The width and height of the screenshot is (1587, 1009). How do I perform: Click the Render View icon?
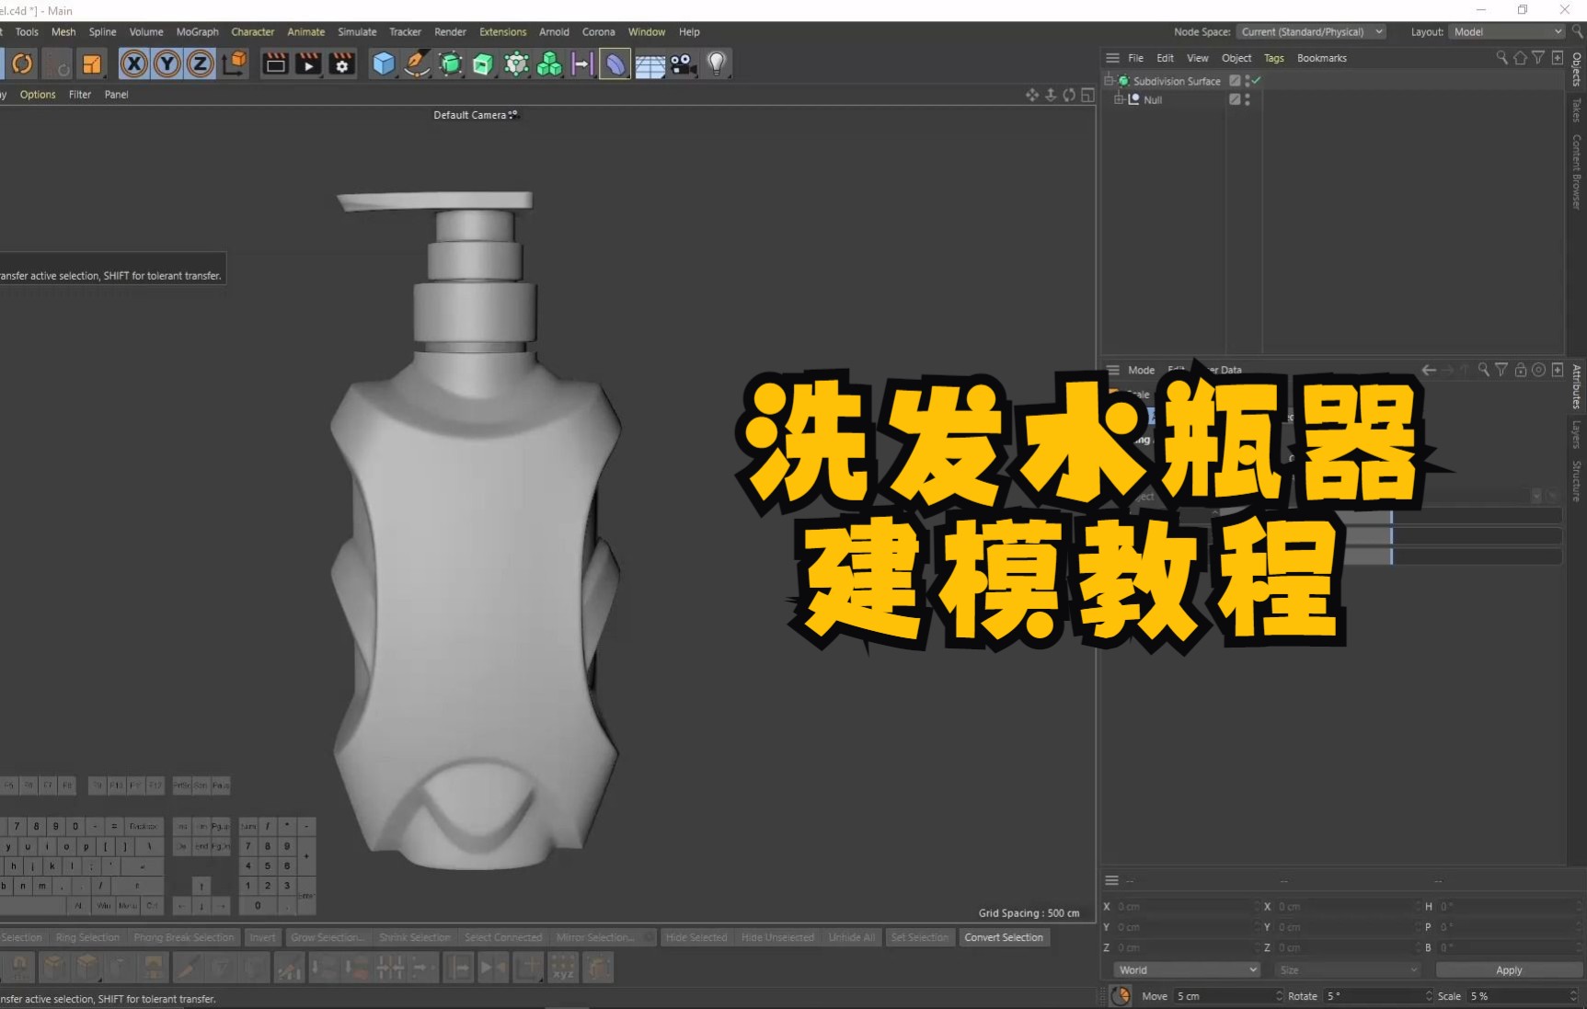275,63
